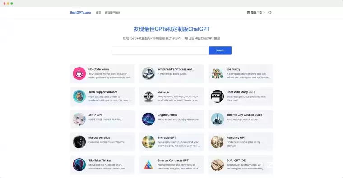Image resolution: width=343 pixels, height=178 pixels.
Task: Focus the GPT search input field
Action: tap(160, 50)
